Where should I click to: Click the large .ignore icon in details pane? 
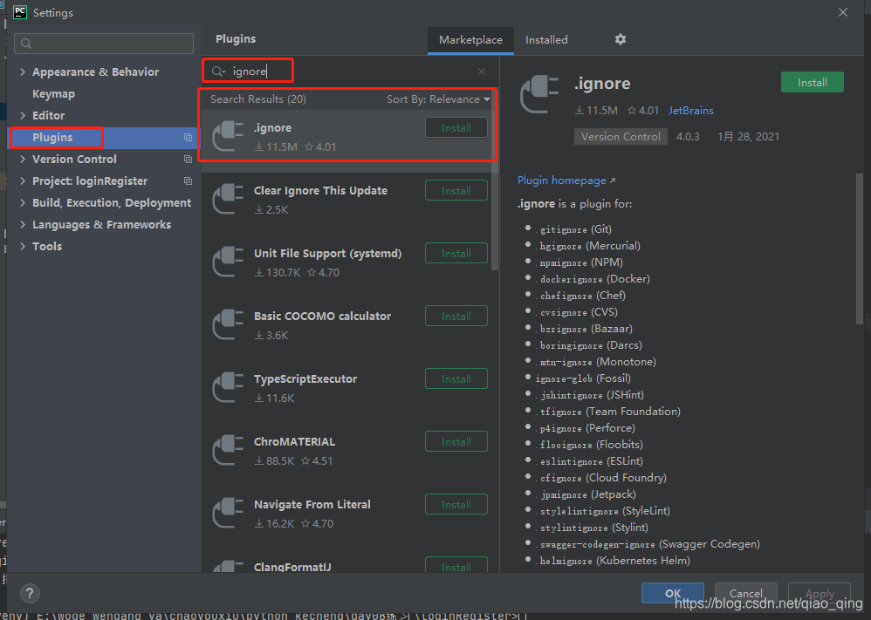click(x=539, y=94)
